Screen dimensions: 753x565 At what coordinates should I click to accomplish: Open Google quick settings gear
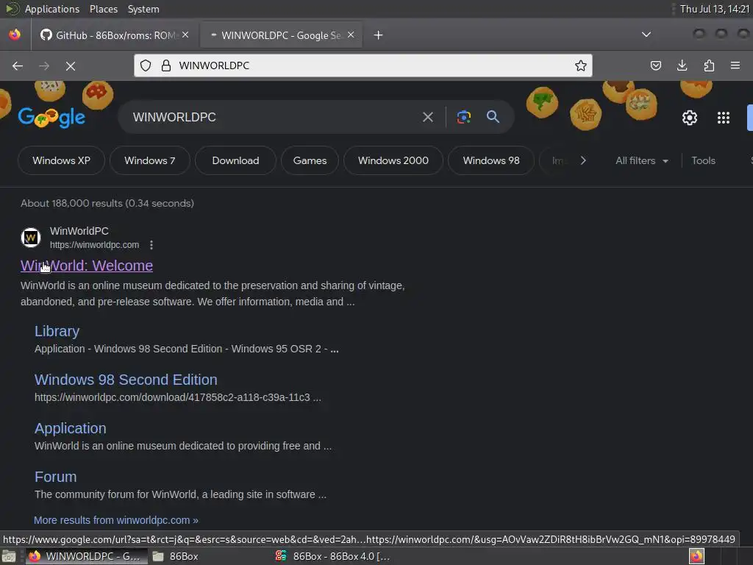(690, 118)
